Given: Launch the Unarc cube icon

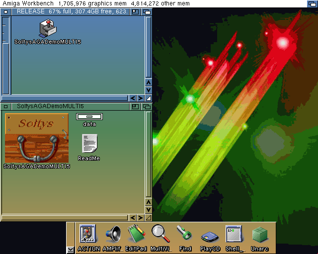Looking at the screenshot, I should tap(260, 234).
